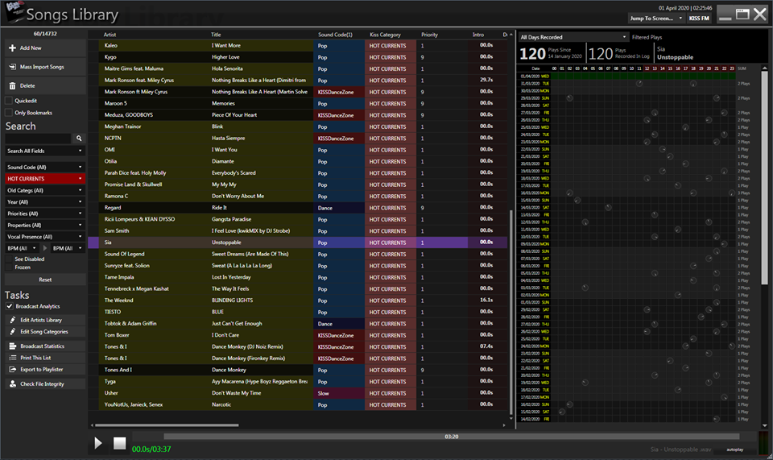Screen dimensions: 773x460
Task: Open the Vocal Presence (All) dropdown
Action: 45,237
